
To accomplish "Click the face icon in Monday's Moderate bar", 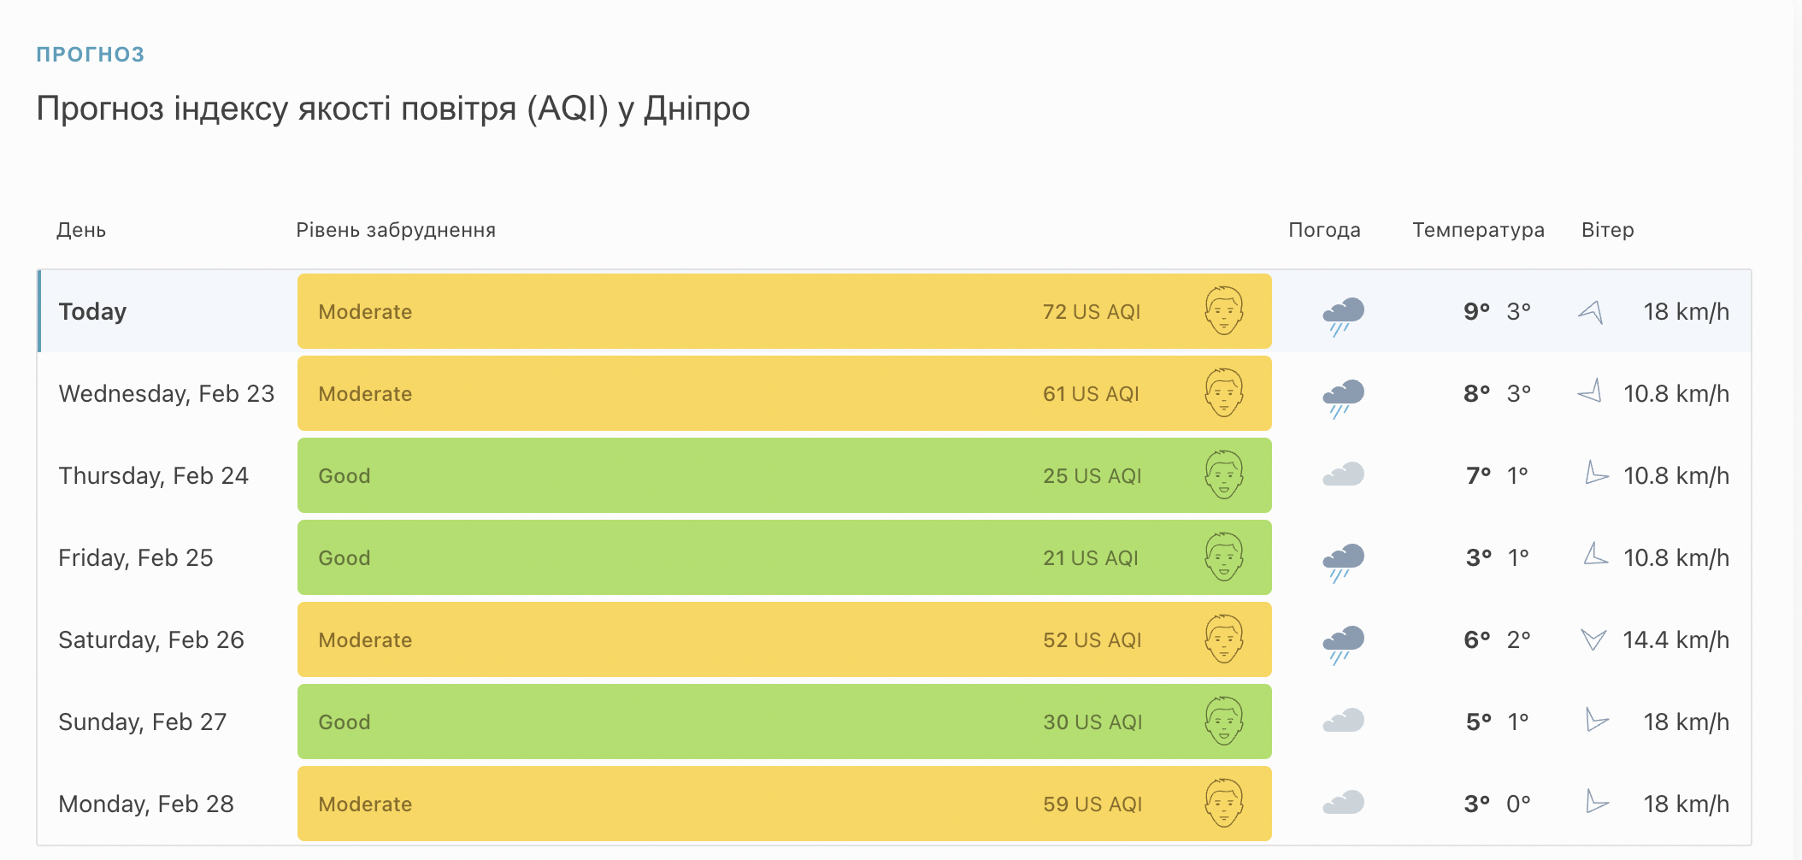I will tap(1224, 804).
